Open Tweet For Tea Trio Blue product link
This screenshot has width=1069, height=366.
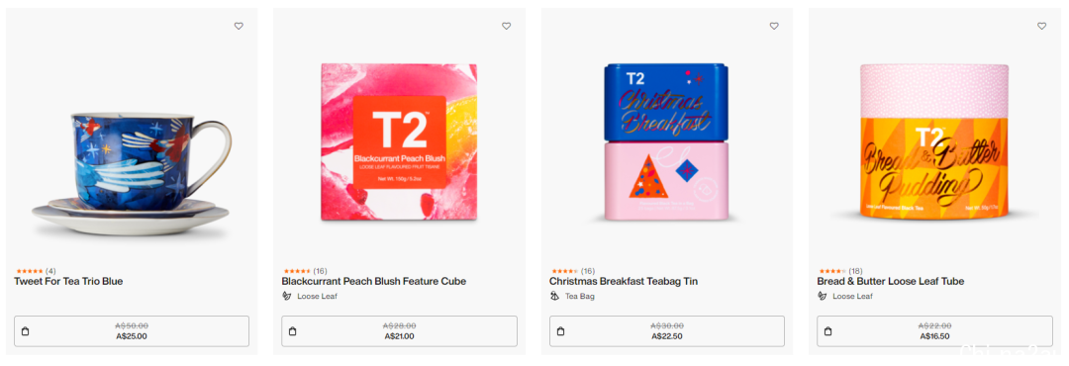(x=68, y=281)
